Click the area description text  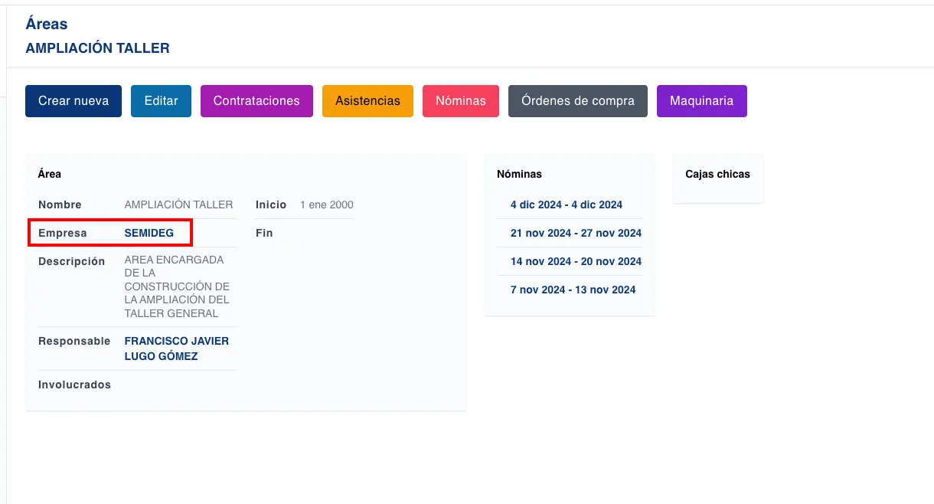(177, 286)
